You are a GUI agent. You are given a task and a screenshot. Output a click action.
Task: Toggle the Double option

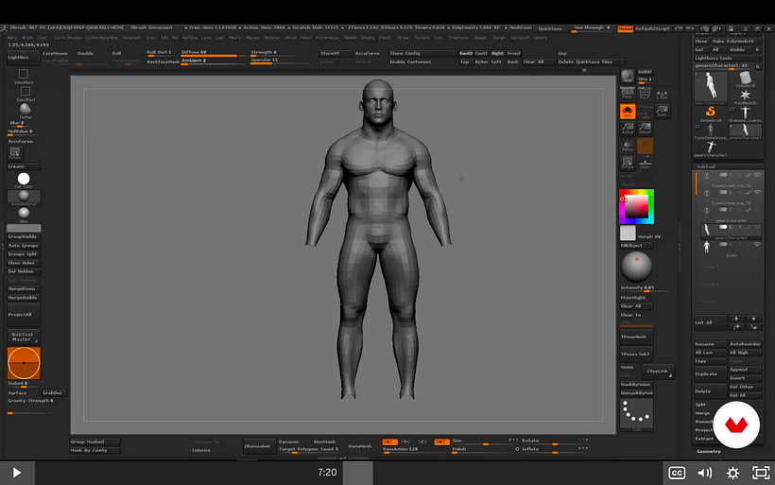tap(85, 53)
